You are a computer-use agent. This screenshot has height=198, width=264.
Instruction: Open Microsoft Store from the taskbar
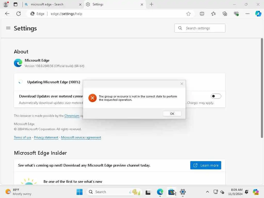(x=171, y=192)
